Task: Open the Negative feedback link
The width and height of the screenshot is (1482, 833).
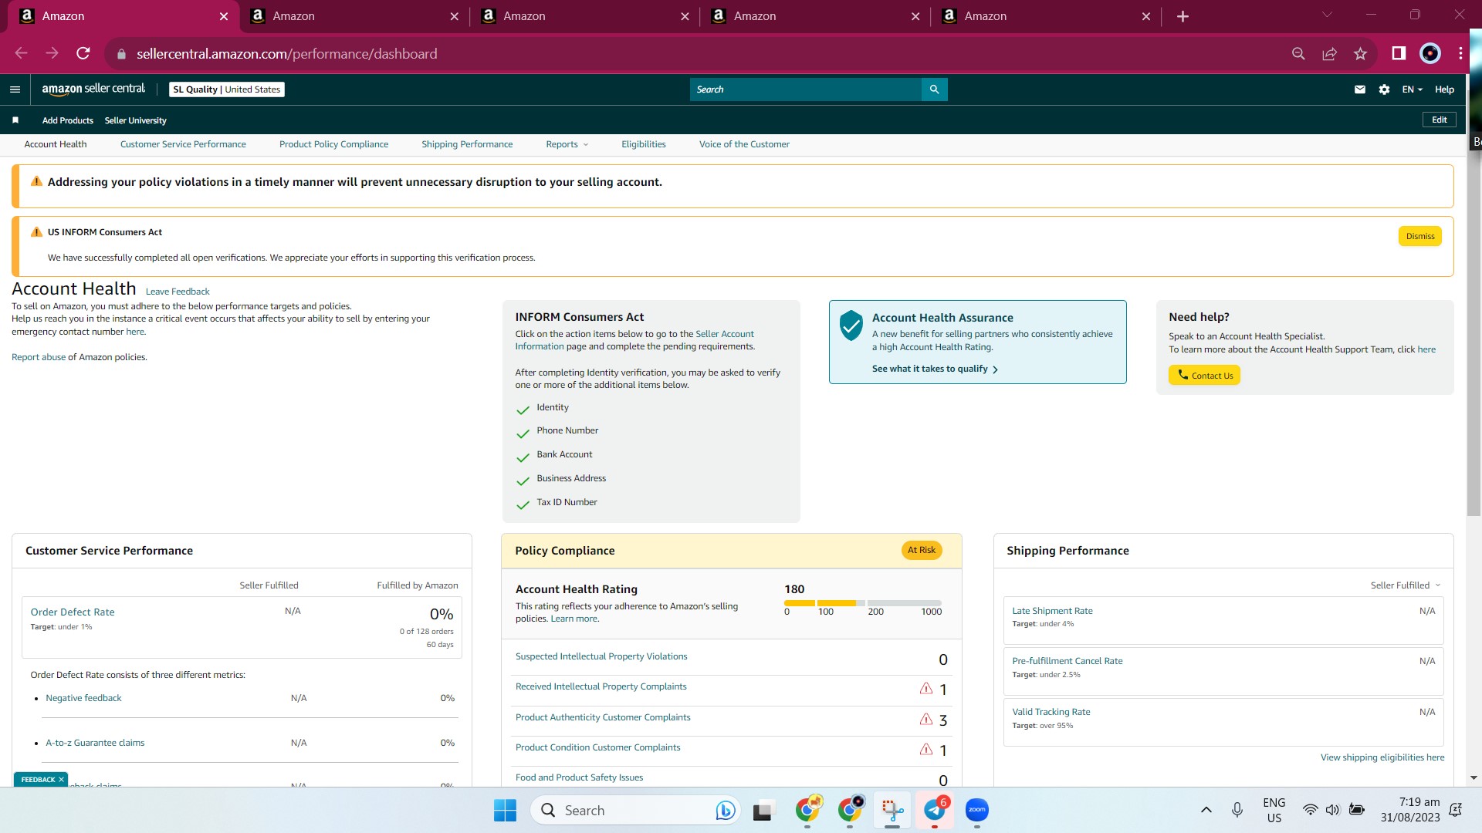Action: click(83, 698)
